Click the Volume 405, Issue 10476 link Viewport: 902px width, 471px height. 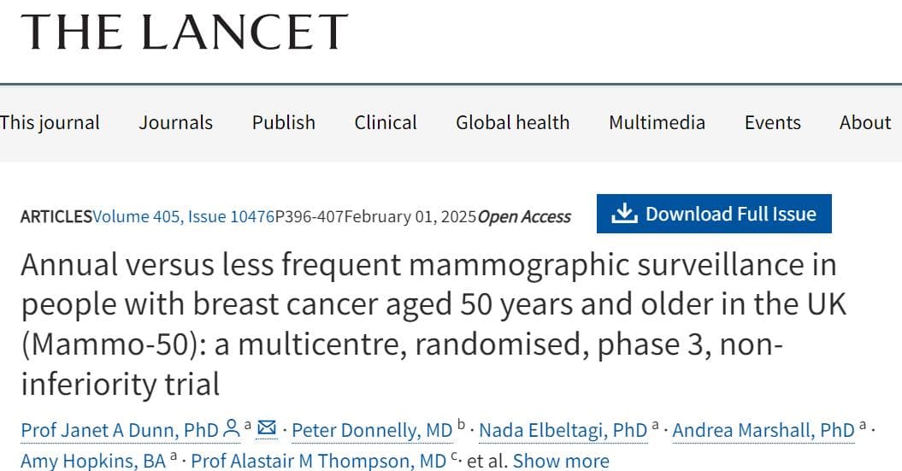pos(184,217)
